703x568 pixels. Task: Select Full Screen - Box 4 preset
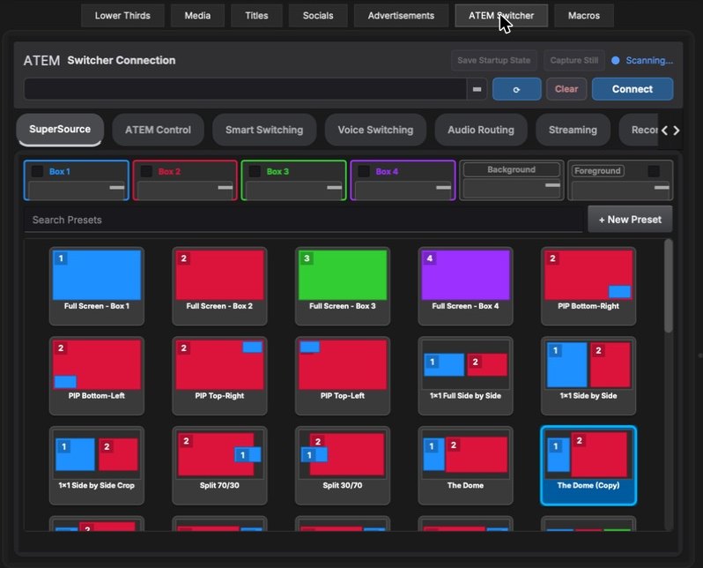pyautogui.click(x=465, y=286)
